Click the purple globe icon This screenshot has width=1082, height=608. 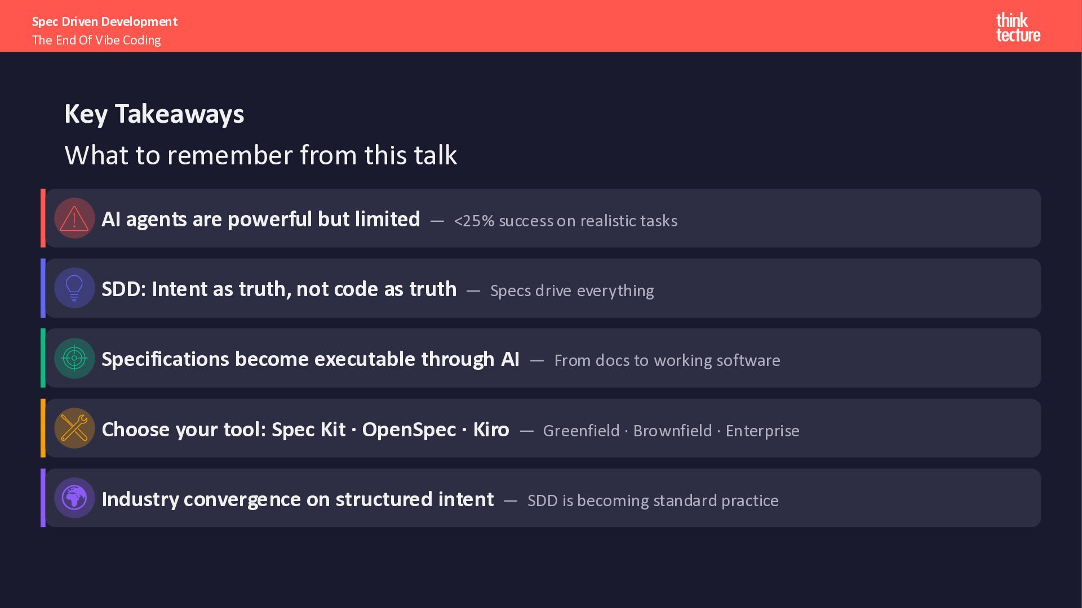[x=74, y=498]
